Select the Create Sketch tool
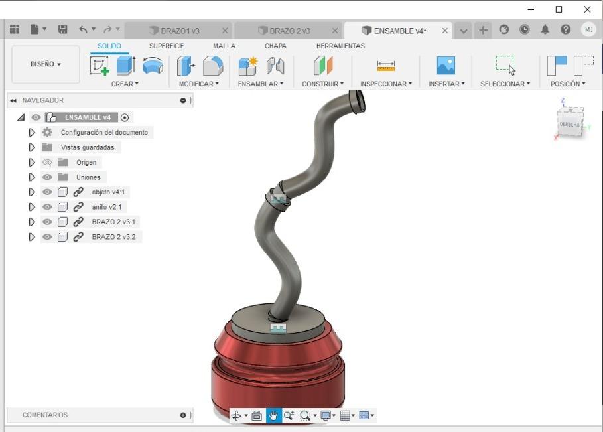Screen dimensions: 603x432 [x=100, y=66]
